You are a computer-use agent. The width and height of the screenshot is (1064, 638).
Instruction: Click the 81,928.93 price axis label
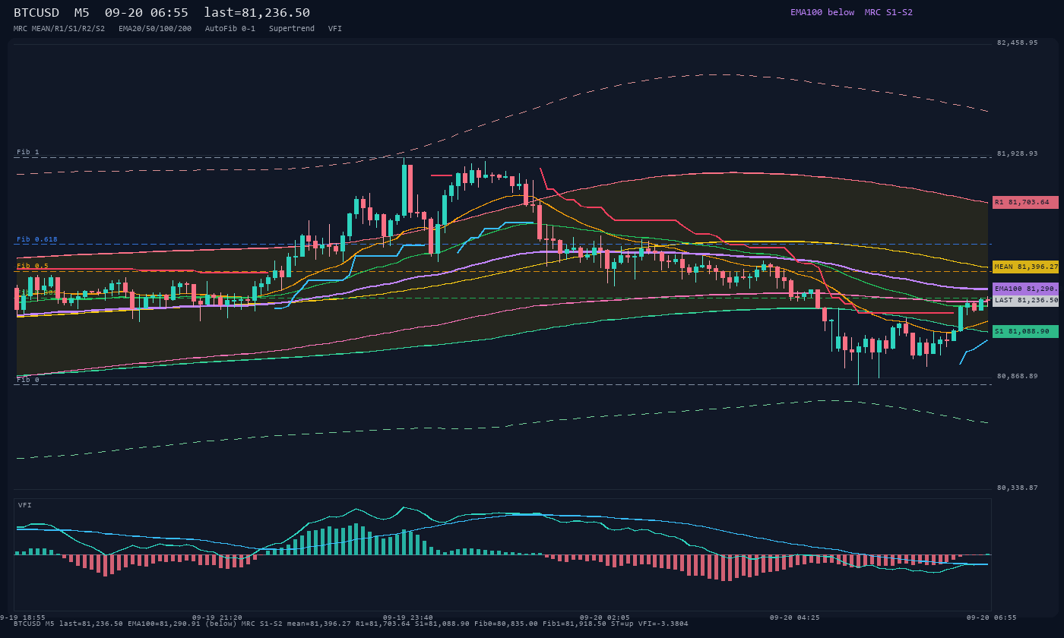[1017, 153]
